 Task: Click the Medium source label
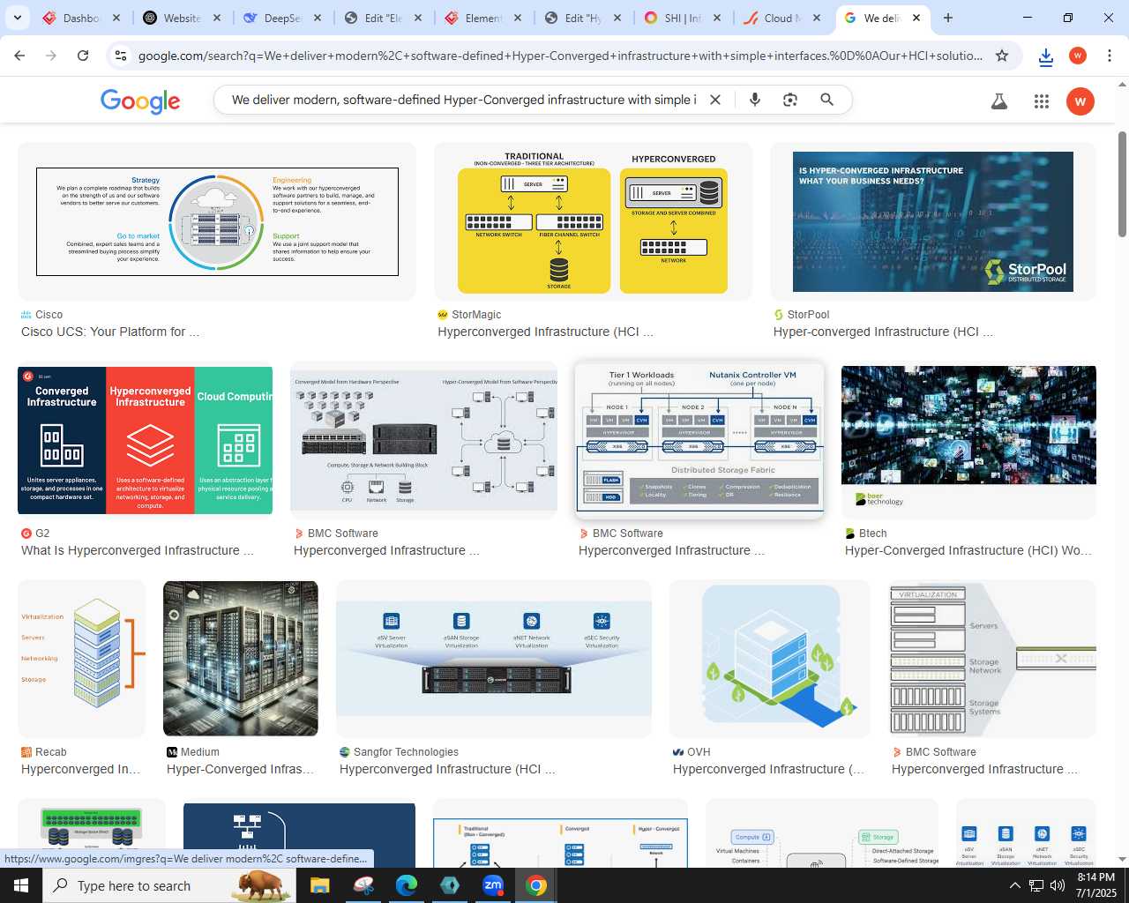(200, 752)
